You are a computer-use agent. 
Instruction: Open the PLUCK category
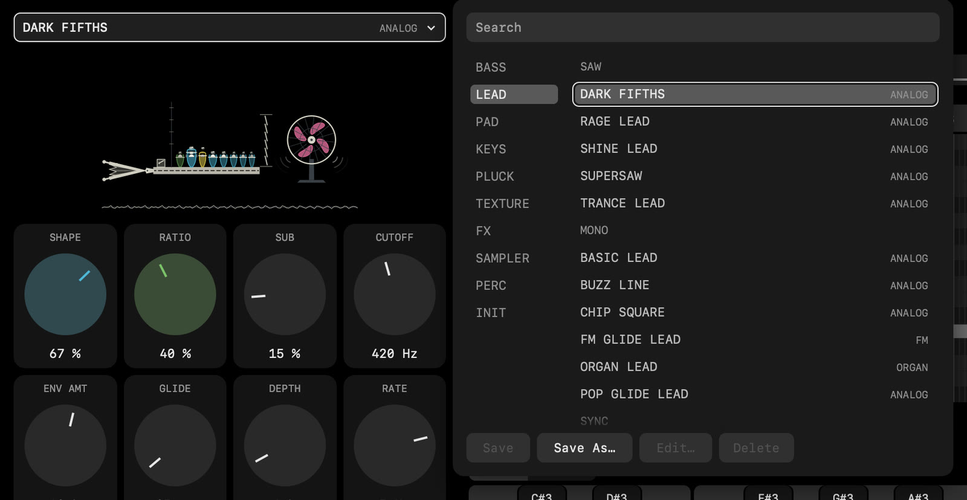(x=514, y=176)
